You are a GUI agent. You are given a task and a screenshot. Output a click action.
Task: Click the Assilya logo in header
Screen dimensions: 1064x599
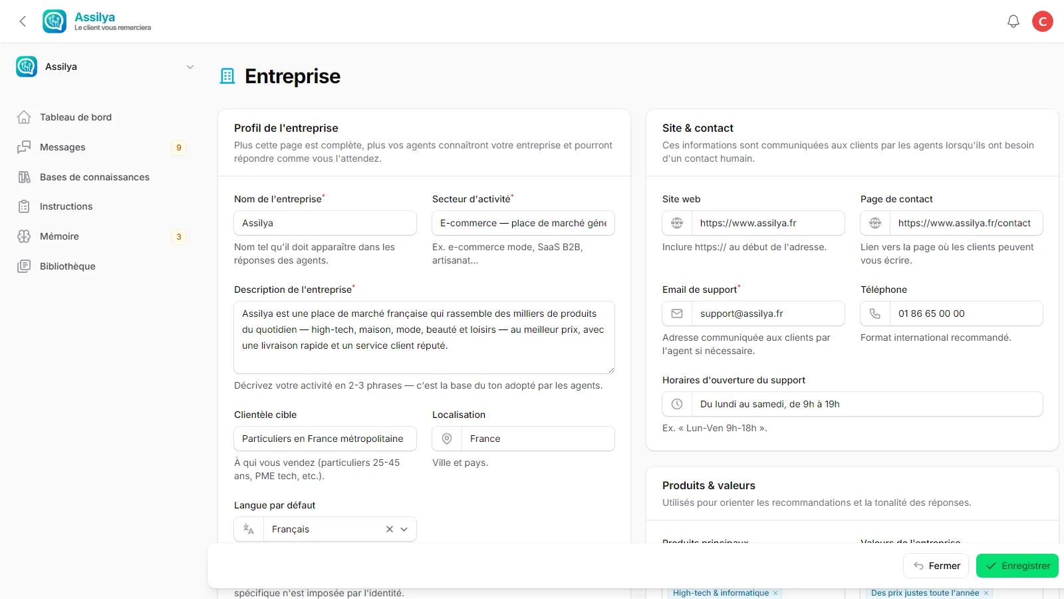click(55, 21)
